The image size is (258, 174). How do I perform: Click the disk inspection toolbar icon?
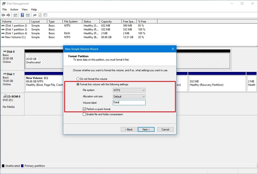coord(35,15)
